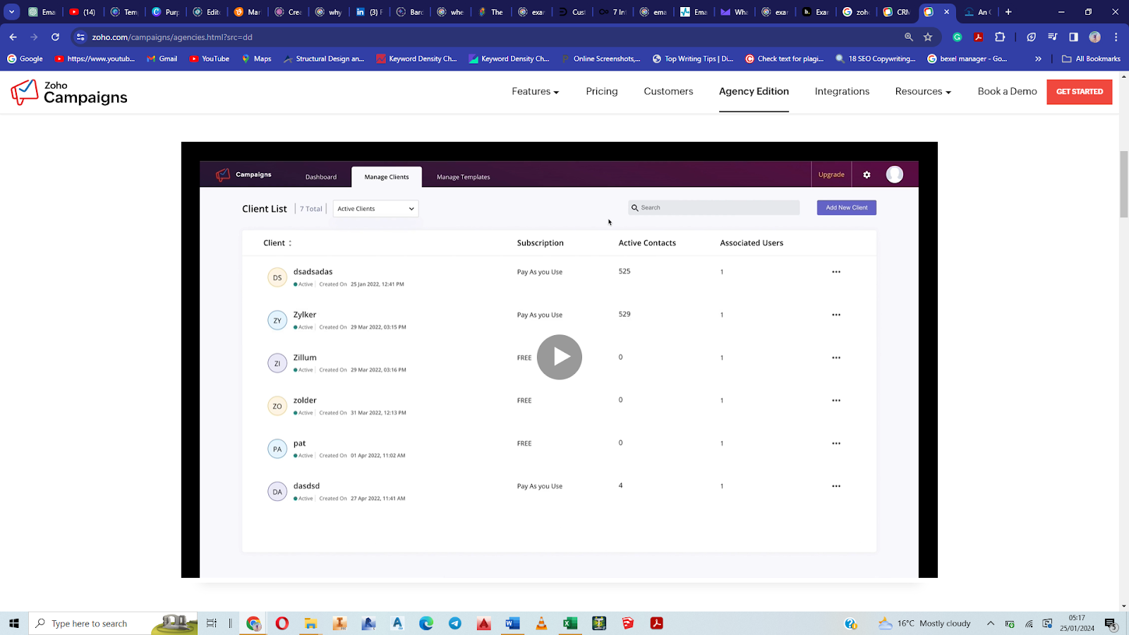Viewport: 1129px width, 635px height.
Task: Open the Pricing page
Action: 602,92
